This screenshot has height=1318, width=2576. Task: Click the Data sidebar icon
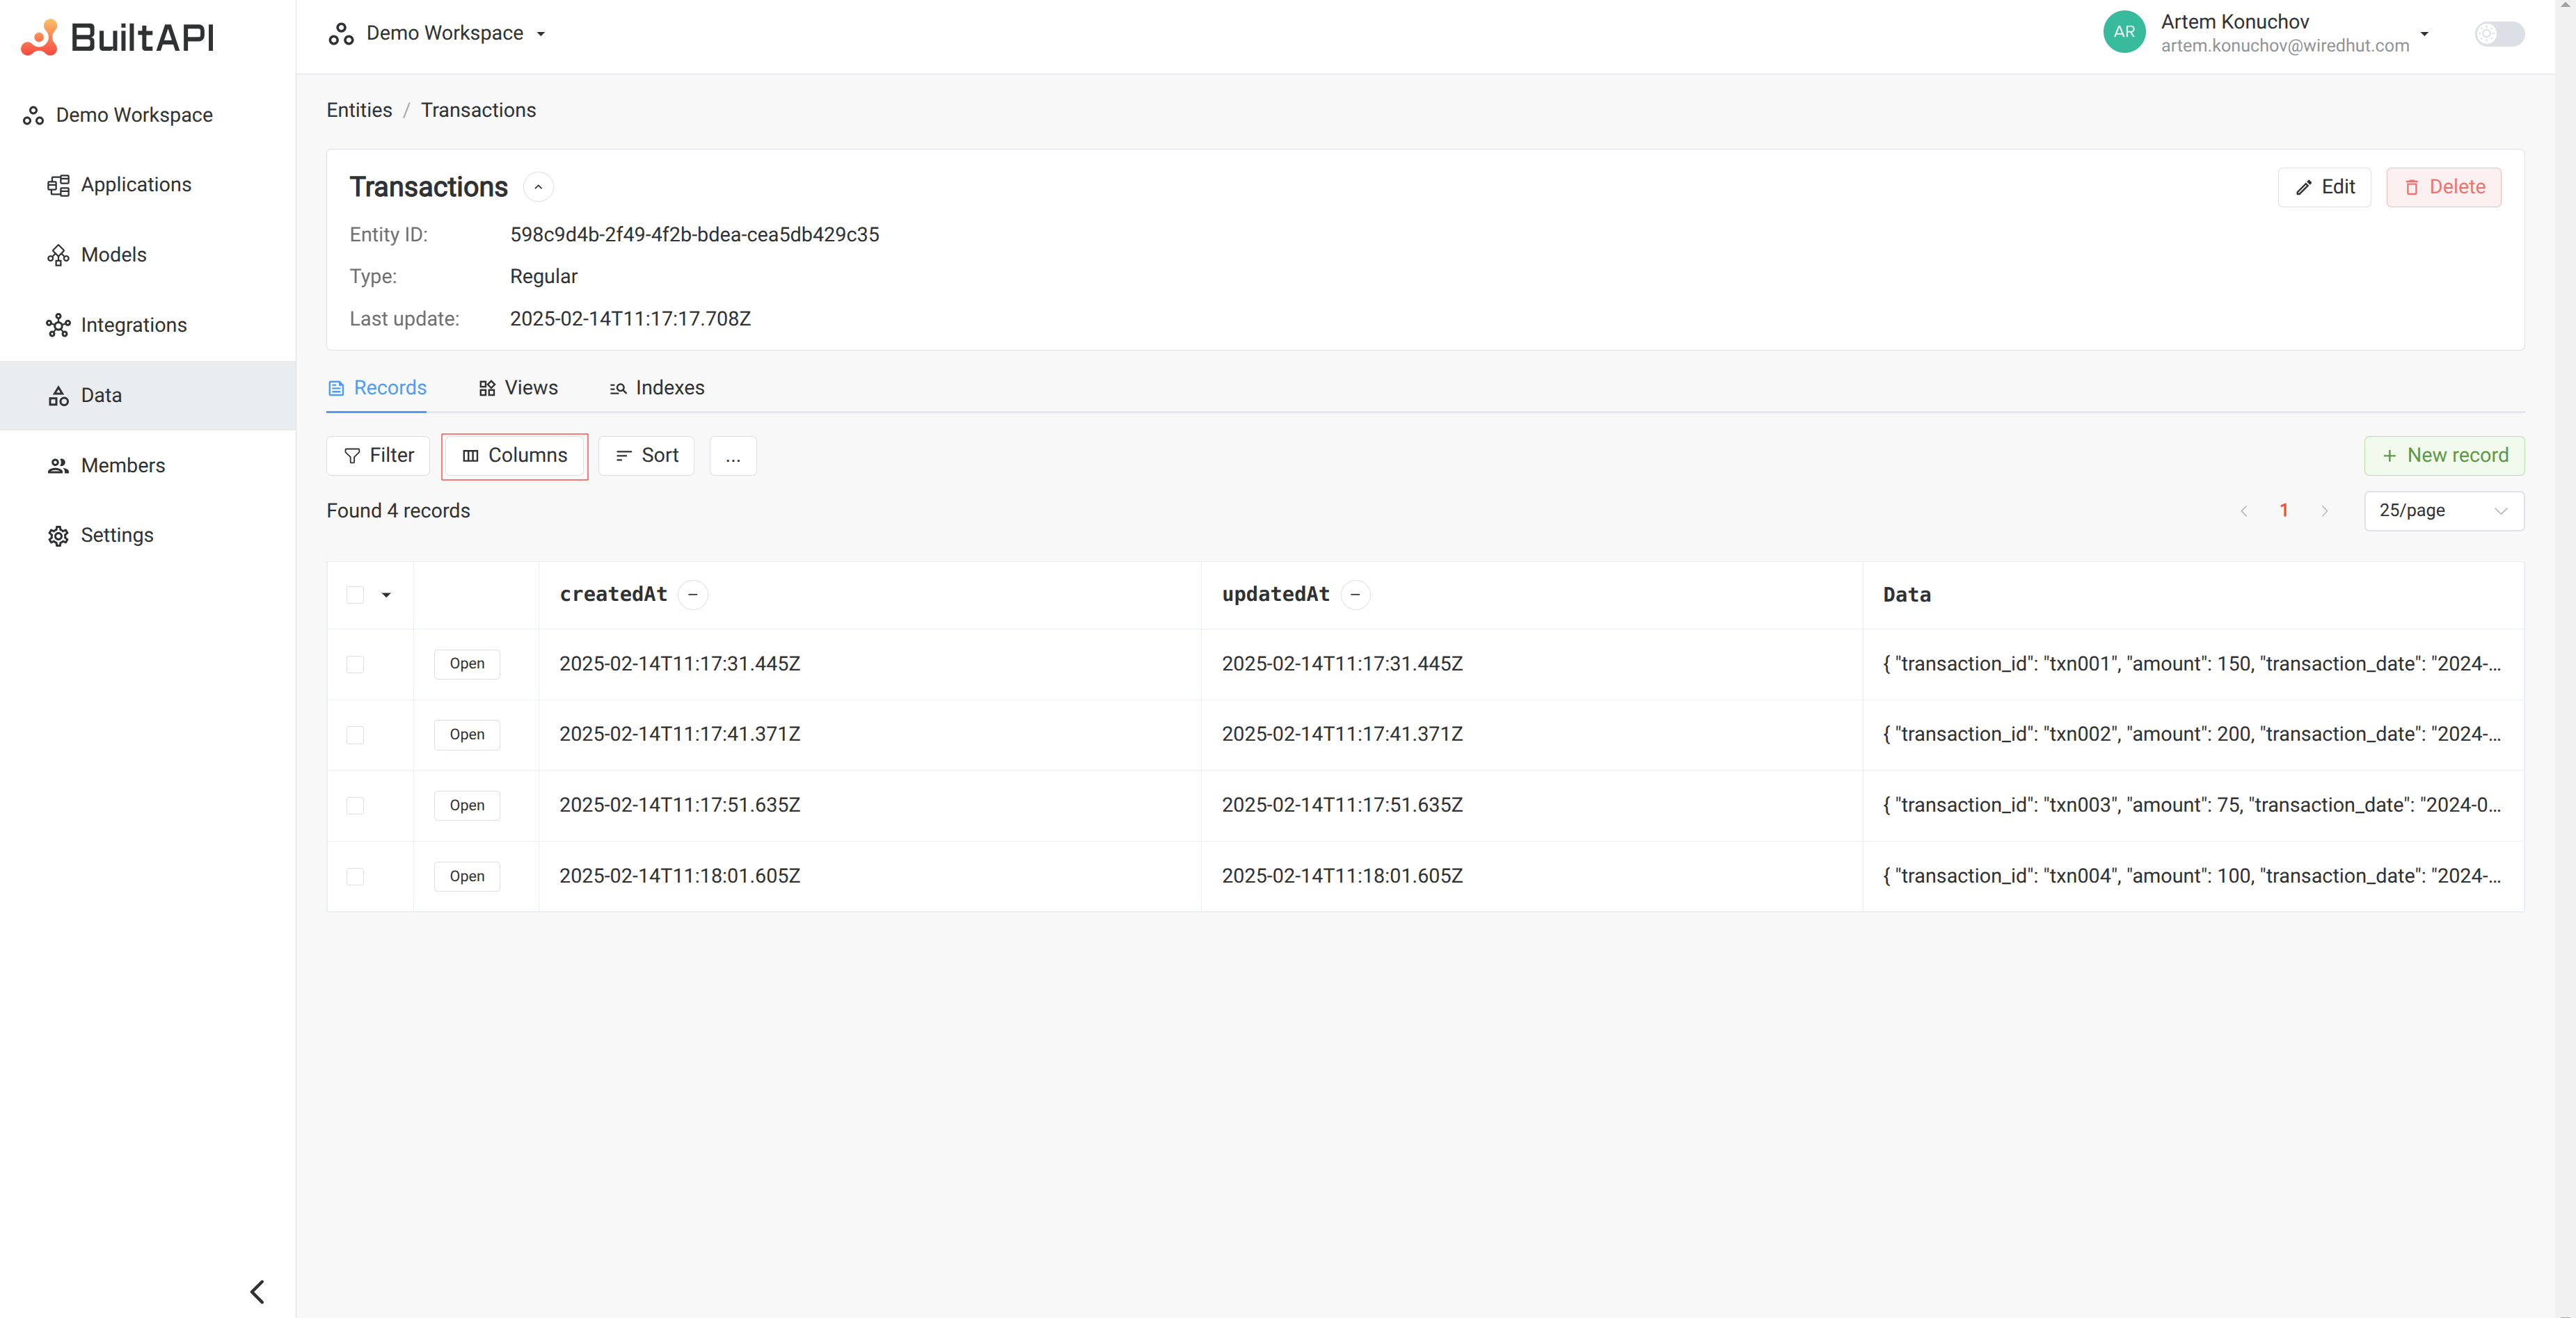click(x=59, y=395)
